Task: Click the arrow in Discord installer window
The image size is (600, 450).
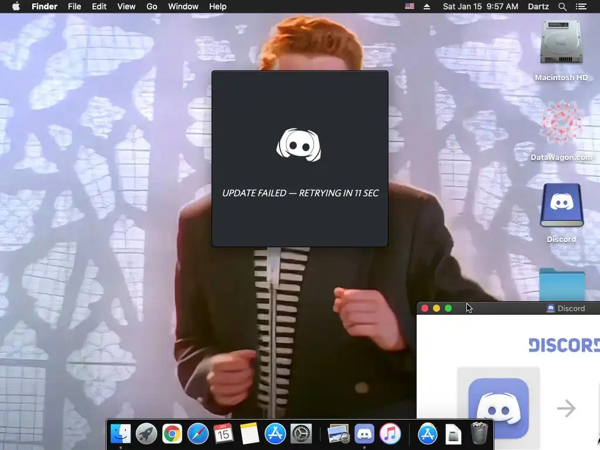Action: pos(567,408)
